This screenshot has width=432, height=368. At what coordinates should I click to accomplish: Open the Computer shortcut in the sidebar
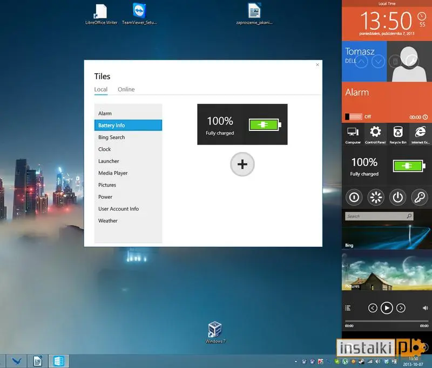[353, 135]
